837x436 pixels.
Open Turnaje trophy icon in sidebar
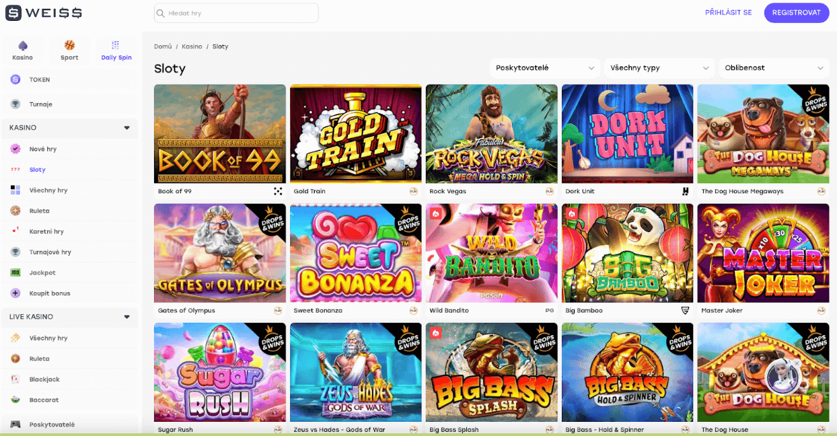15,104
